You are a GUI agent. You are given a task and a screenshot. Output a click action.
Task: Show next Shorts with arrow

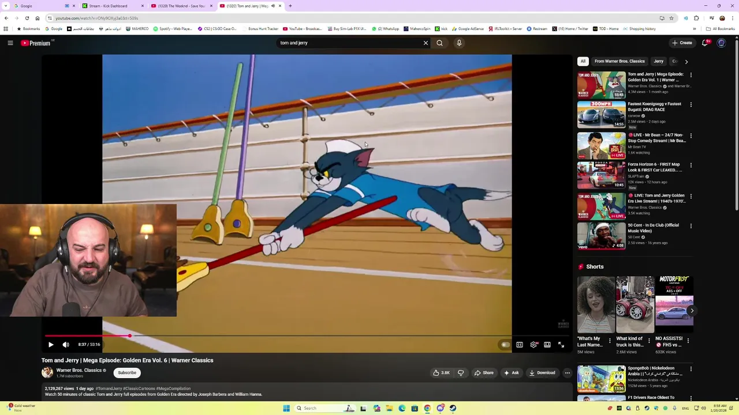pyautogui.click(x=692, y=311)
